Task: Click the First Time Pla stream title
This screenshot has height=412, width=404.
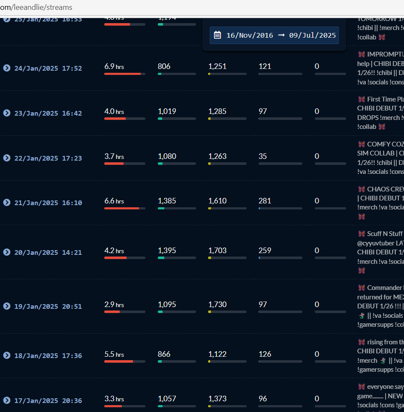Action: (380, 113)
